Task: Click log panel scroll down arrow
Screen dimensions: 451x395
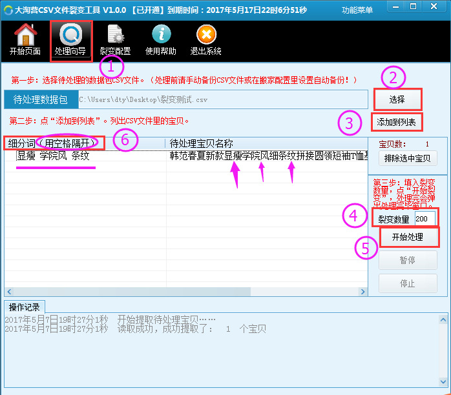Action: coord(443,381)
